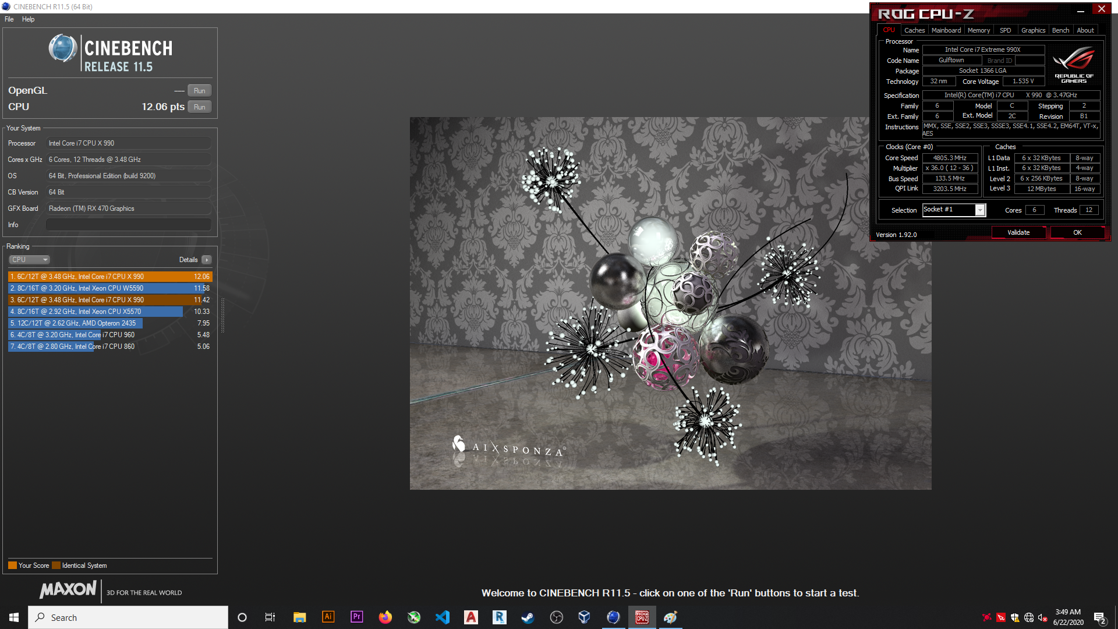The image size is (1118, 629).
Task: Open the red cursor tray icon
Action: pos(1001,617)
